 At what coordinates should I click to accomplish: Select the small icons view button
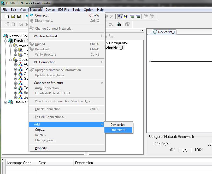click(126, 17)
